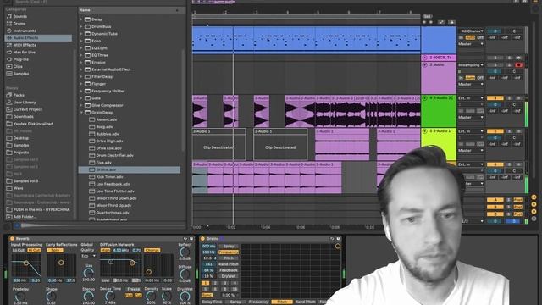Select the Feedback parameter in Grains
The image size is (542, 305).
[x=229, y=270]
